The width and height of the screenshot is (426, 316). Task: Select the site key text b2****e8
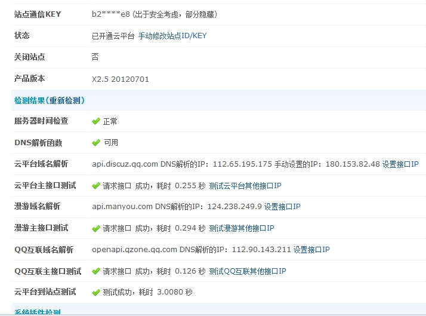(111, 14)
